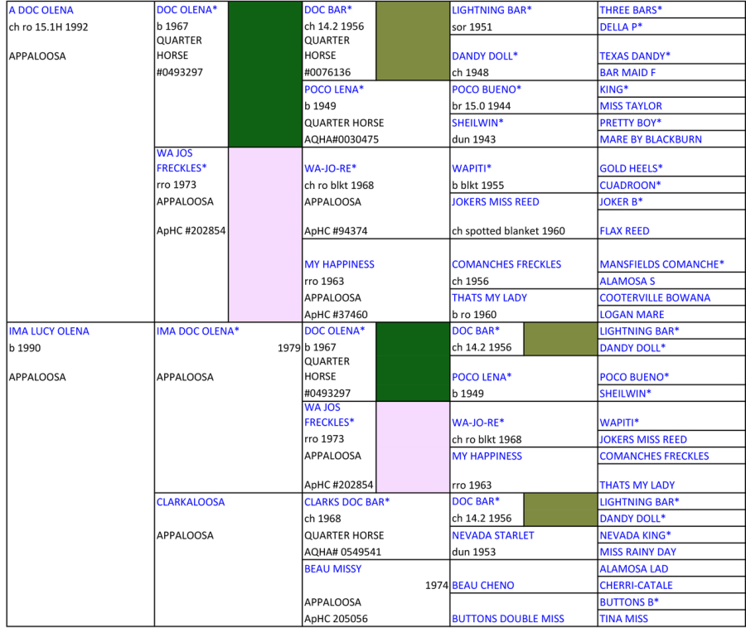Click the NEVADA STARLET link
This screenshot has height=628, width=746.
click(x=492, y=535)
